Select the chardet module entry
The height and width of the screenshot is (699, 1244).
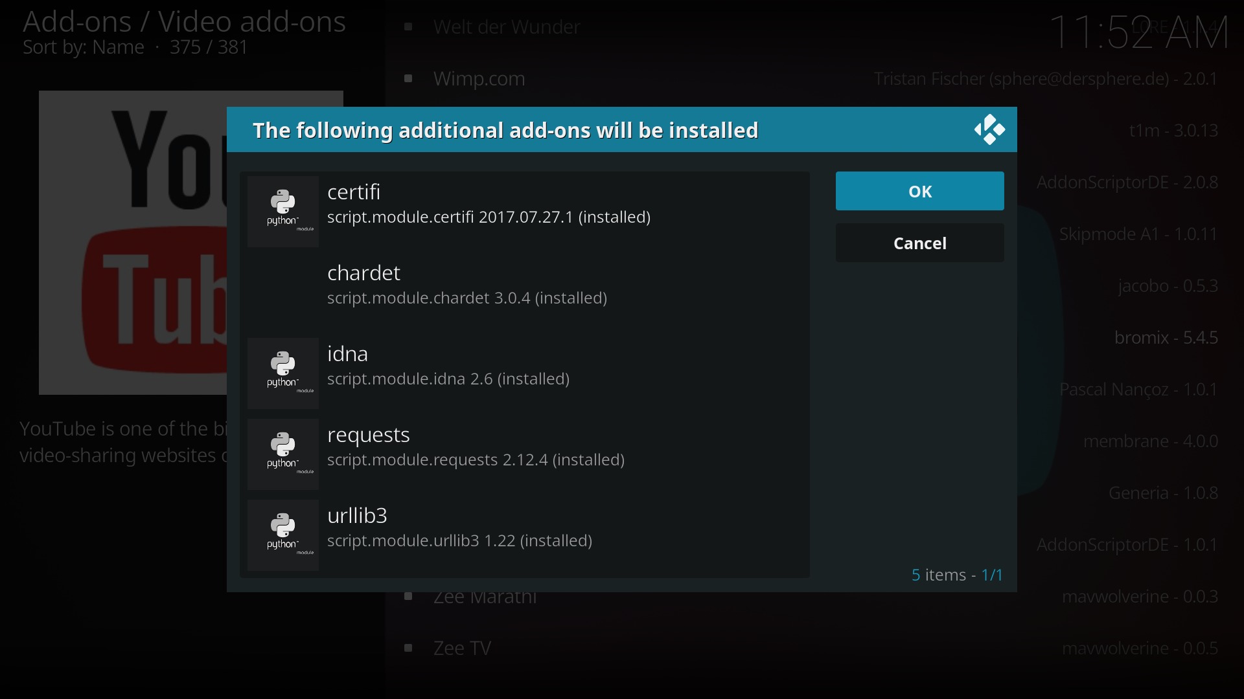466,285
